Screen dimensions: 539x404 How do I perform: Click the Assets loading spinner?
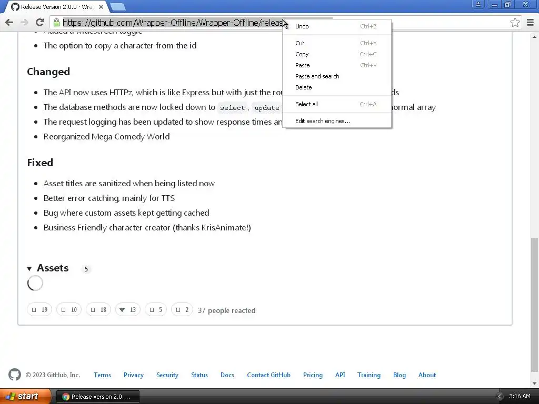tap(35, 283)
